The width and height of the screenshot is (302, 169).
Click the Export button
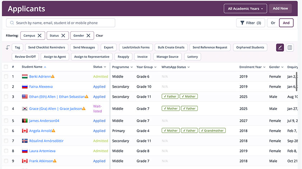coord(109,47)
